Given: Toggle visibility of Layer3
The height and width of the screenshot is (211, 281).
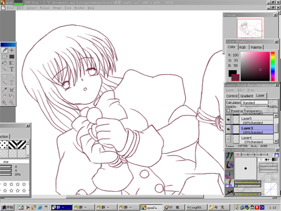Looking at the screenshot, I should pos(228,129).
